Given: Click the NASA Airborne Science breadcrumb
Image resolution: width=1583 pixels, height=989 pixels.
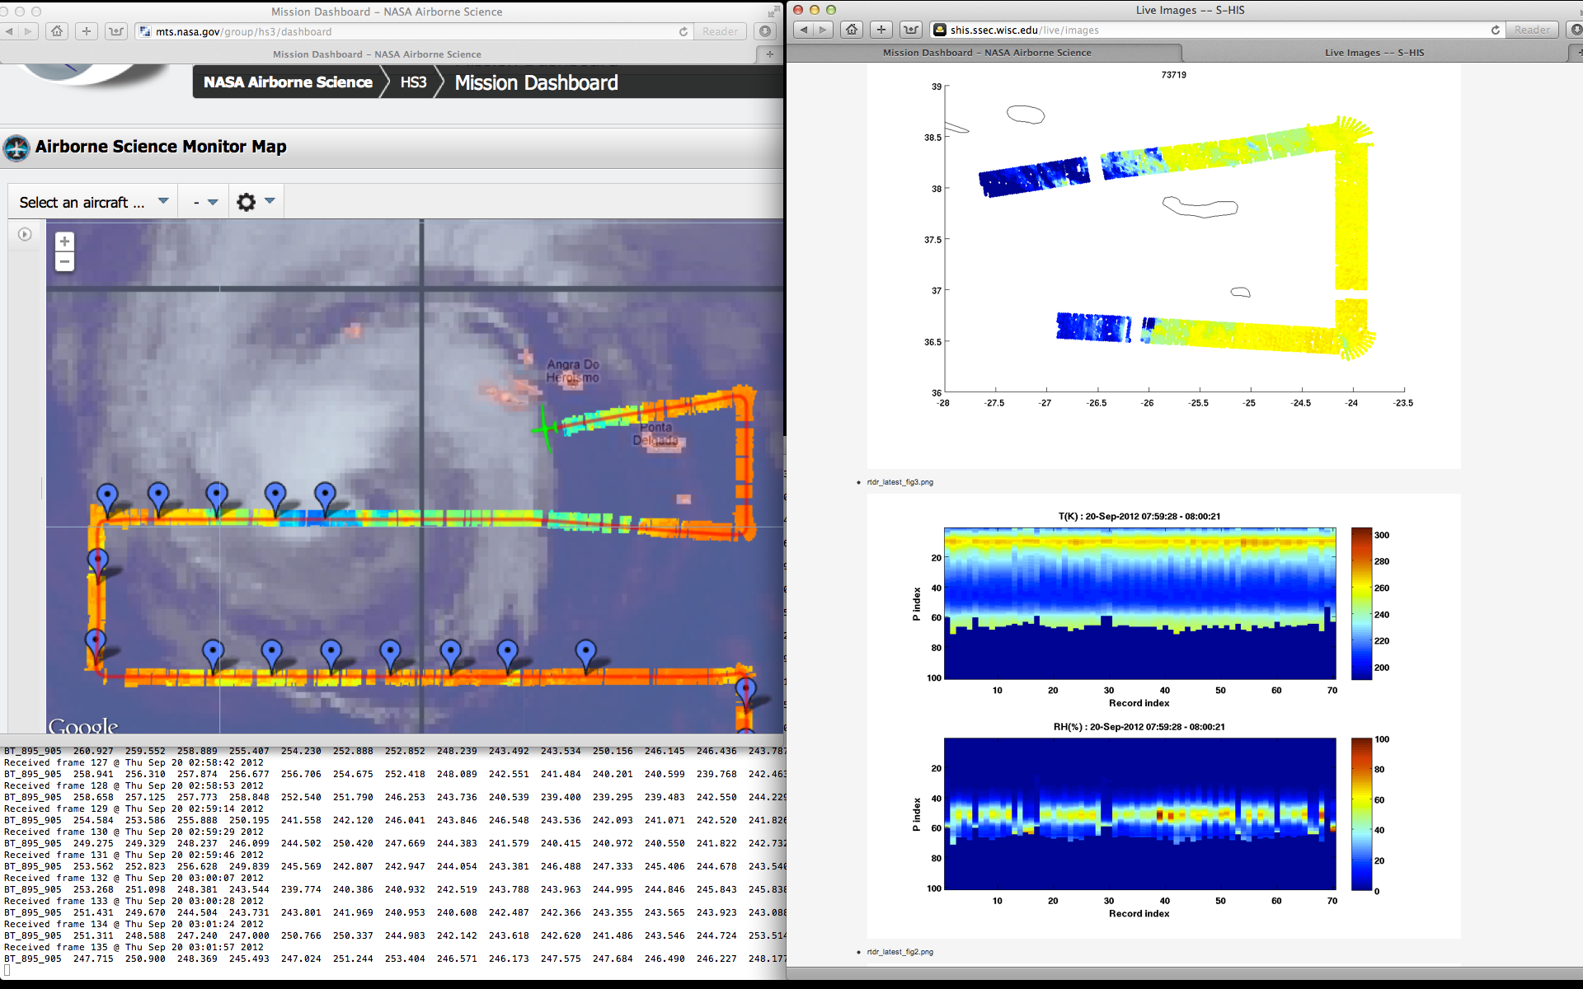Looking at the screenshot, I should [288, 82].
